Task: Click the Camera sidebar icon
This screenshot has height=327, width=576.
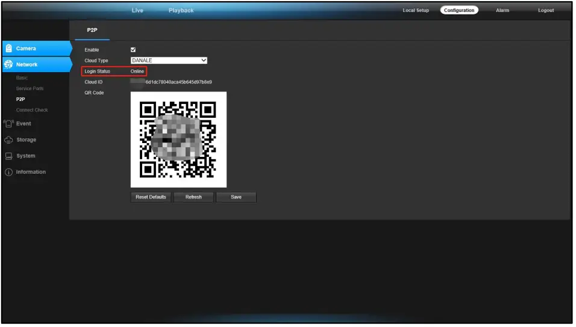Action: click(x=9, y=49)
